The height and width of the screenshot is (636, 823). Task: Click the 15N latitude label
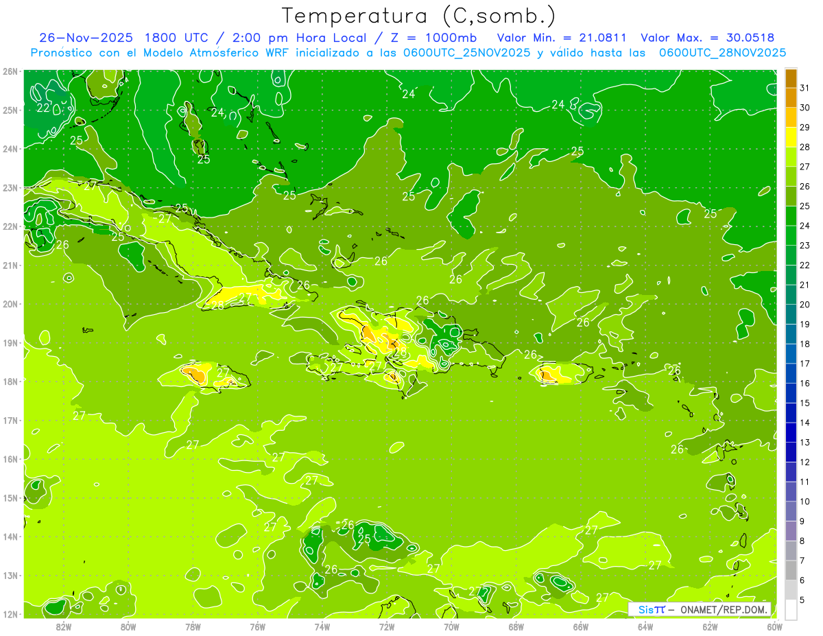[x=10, y=497]
